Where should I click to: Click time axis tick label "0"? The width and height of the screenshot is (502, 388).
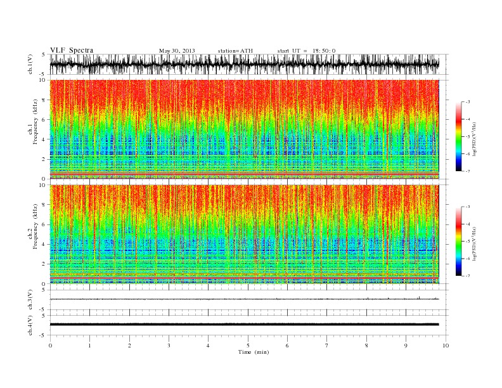tap(50, 346)
